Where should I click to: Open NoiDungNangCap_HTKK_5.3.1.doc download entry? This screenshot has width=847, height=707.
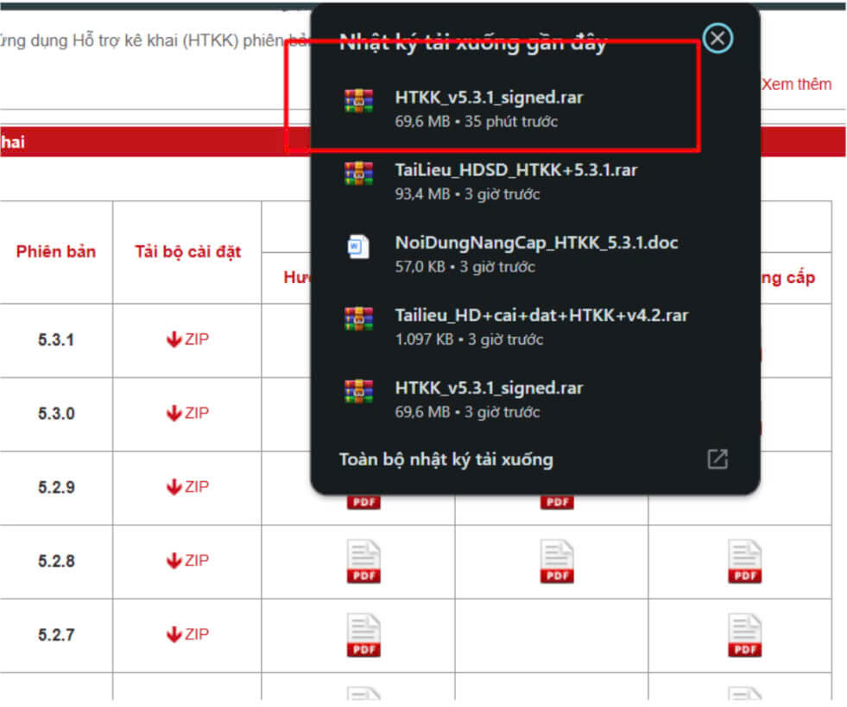point(534,255)
